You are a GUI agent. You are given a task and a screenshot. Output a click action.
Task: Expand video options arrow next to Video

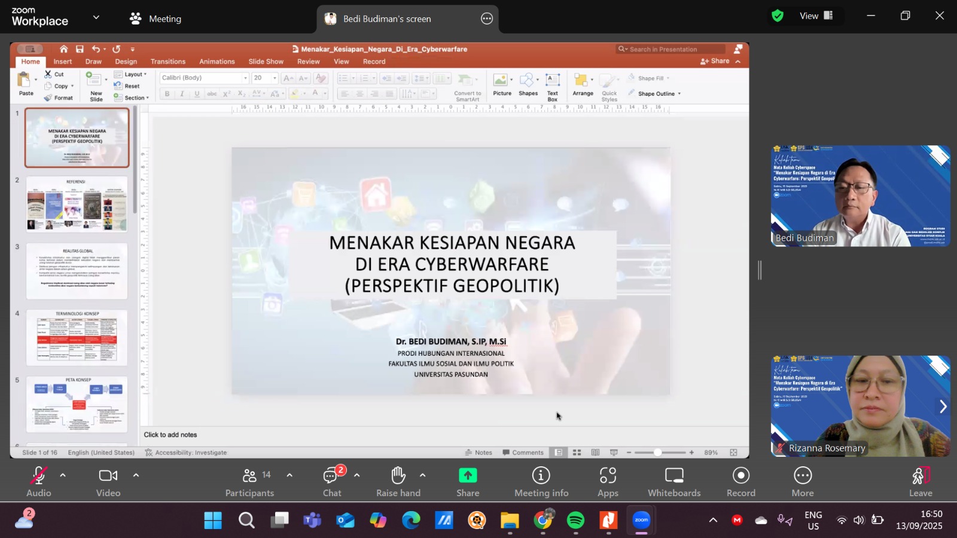pyautogui.click(x=136, y=475)
